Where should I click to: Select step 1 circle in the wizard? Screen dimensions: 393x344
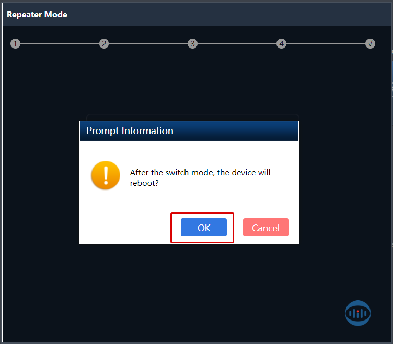(x=15, y=44)
